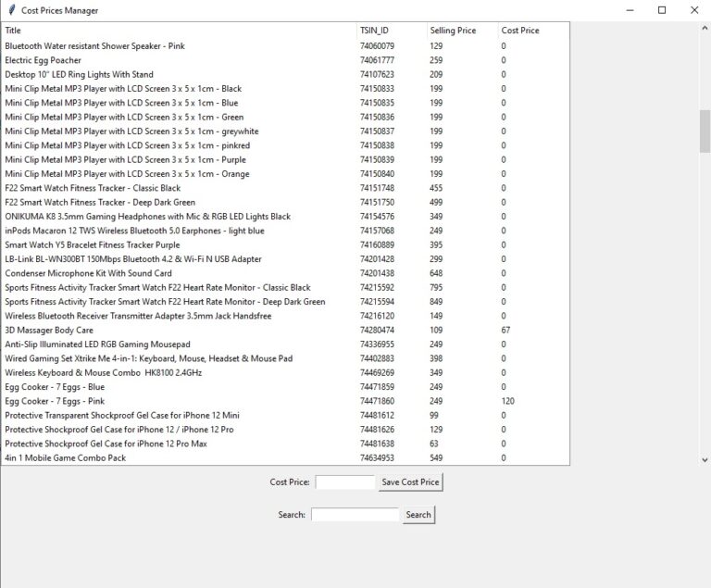Click the scrollbar down arrow
The width and height of the screenshot is (711, 588).
[x=705, y=459]
